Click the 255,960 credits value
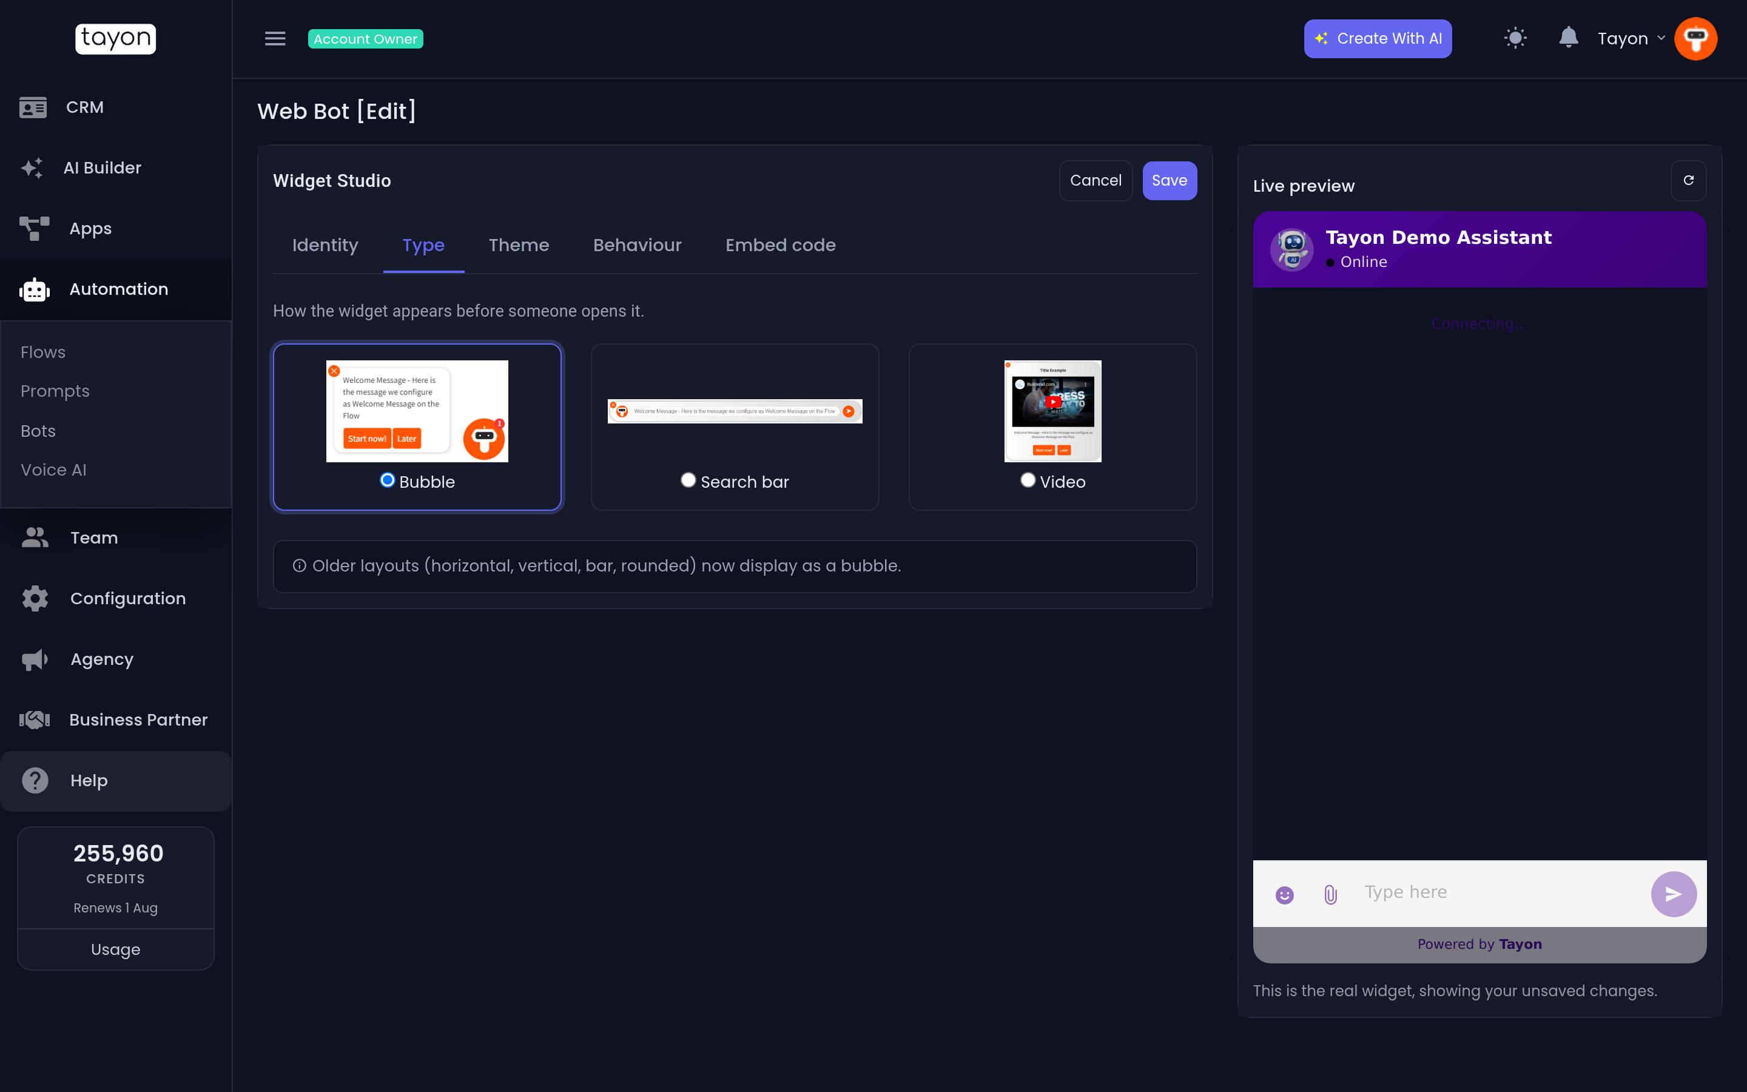1747x1092 pixels. [118, 854]
